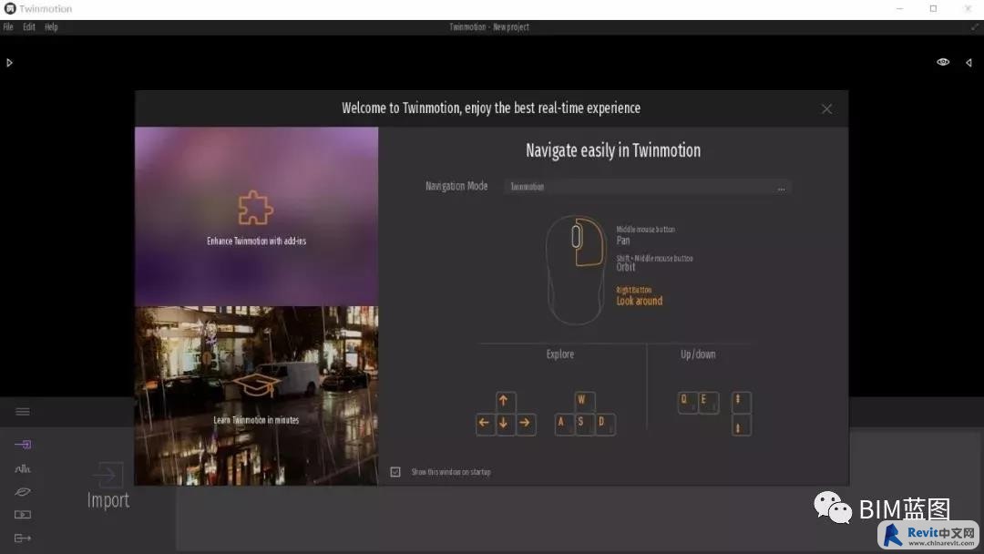984x554 pixels.
Task: Click the Q key icon under Up/down
Action: tap(688, 402)
